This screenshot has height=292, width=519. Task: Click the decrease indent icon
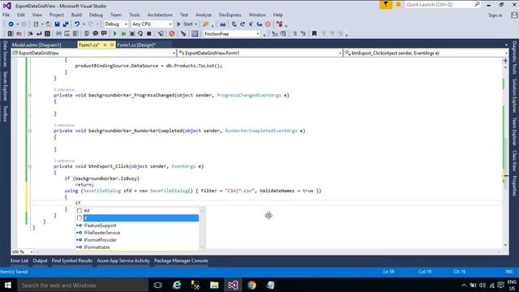[x=294, y=34]
